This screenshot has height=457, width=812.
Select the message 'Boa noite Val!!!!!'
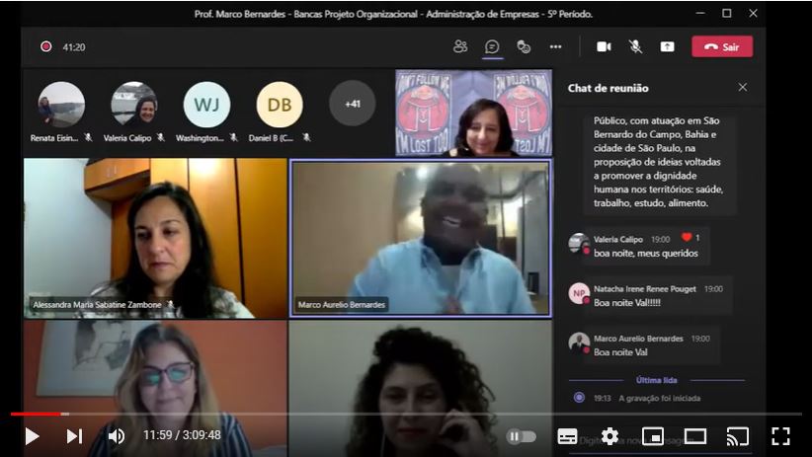pos(627,302)
